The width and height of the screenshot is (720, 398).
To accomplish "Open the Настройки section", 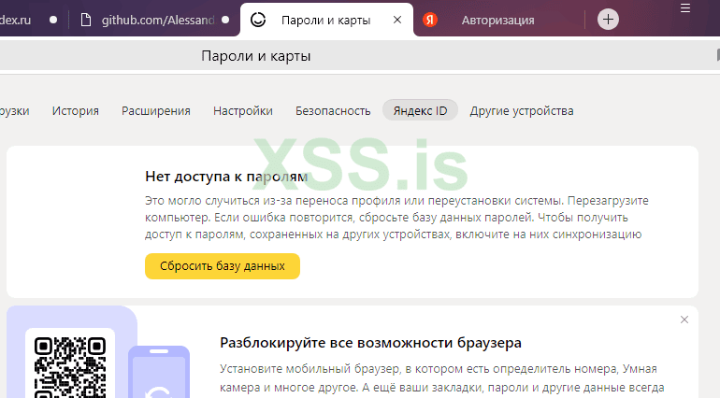I will pos(243,110).
